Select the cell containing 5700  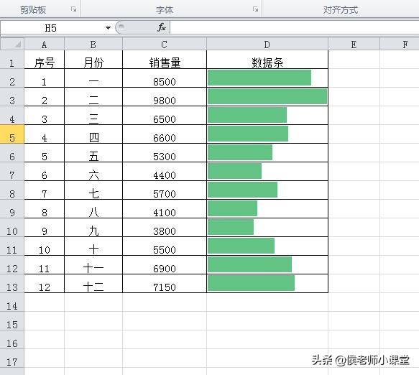[165, 190]
